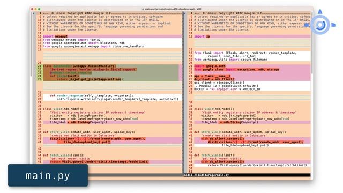
Task: Click the 'def jinja2(self):' line
Action: (x=65, y=76)
